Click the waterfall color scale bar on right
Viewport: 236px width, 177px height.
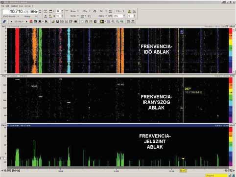point(231,50)
